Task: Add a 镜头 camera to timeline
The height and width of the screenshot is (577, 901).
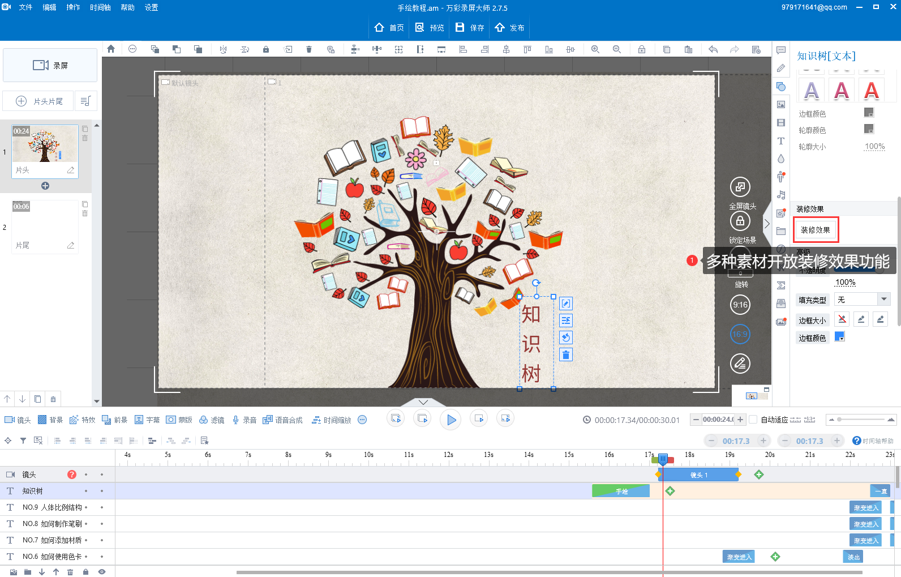Action: click(18, 420)
